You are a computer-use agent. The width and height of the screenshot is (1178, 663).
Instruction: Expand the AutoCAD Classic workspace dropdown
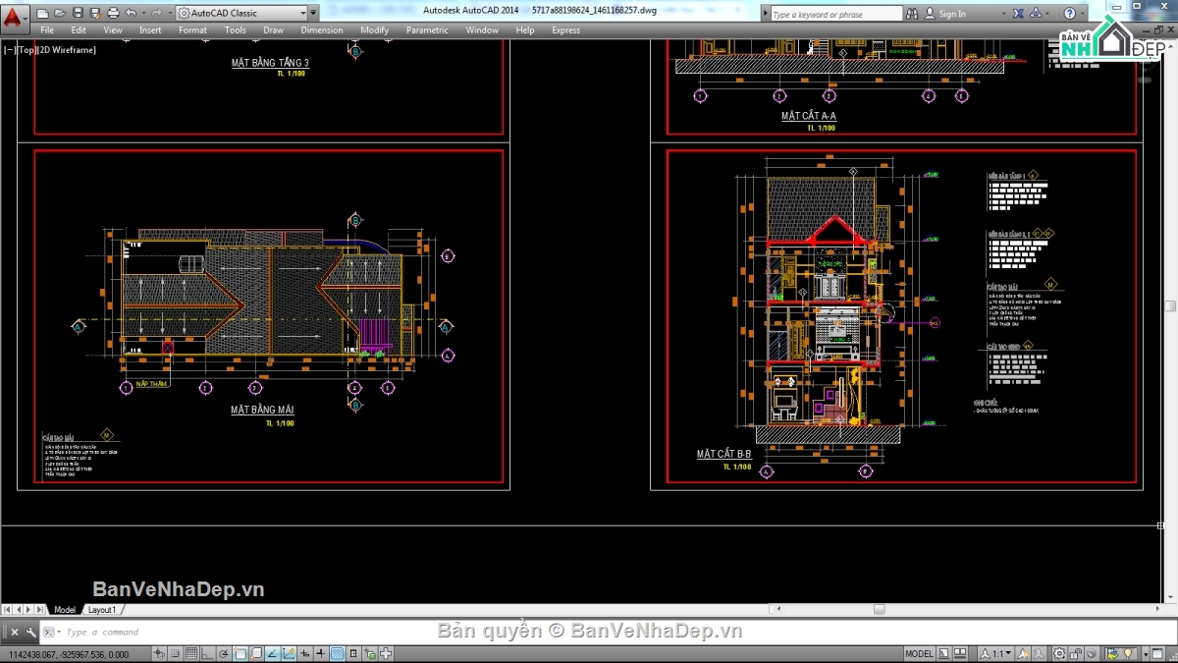[313, 14]
